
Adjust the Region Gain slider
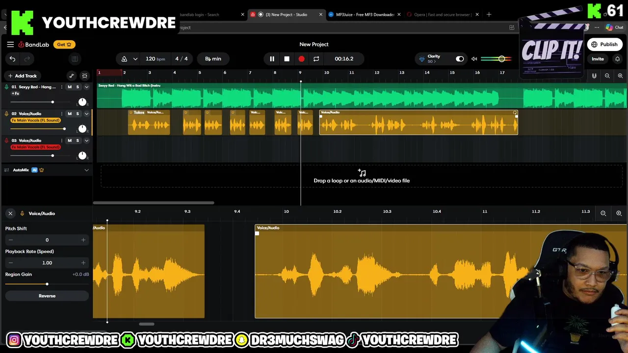pos(47,284)
